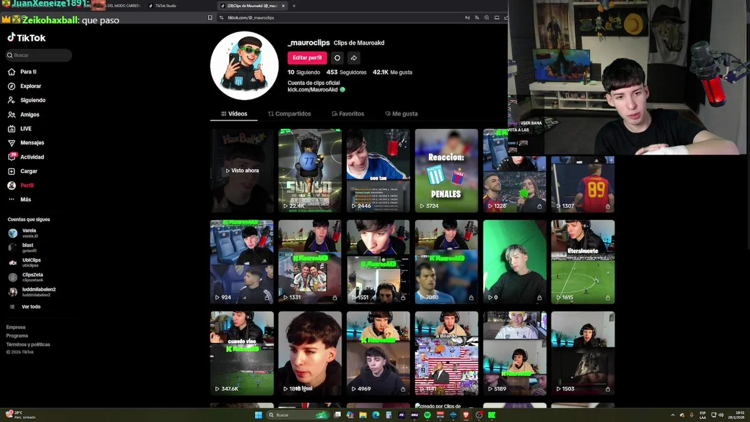Open the video with 1503 views
750x422 pixels.
click(x=583, y=353)
